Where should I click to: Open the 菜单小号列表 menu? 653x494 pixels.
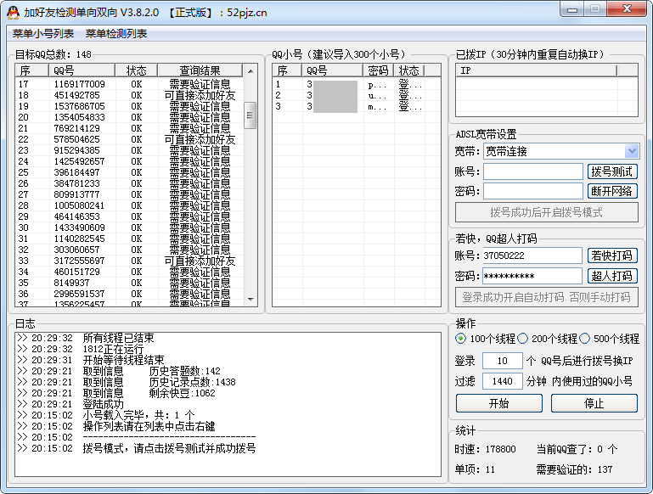click(42, 34)
